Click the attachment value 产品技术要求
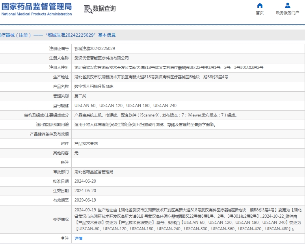 coord(86,144)
